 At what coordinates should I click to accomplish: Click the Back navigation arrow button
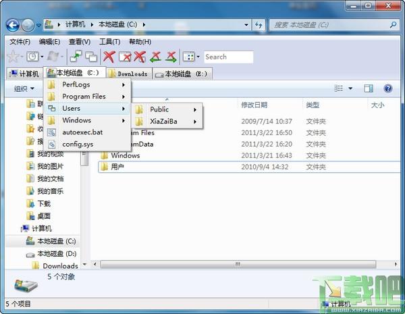click(x=13, y=25)
